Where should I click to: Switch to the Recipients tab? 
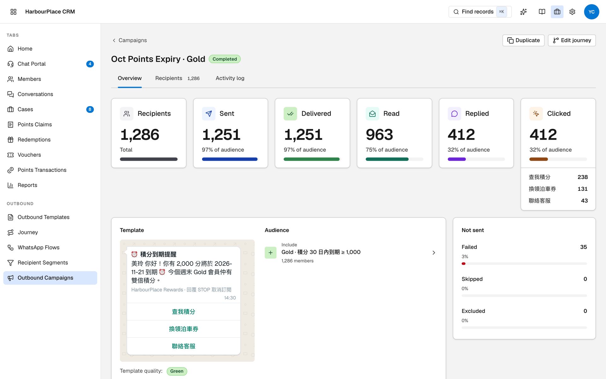[177, 78]
